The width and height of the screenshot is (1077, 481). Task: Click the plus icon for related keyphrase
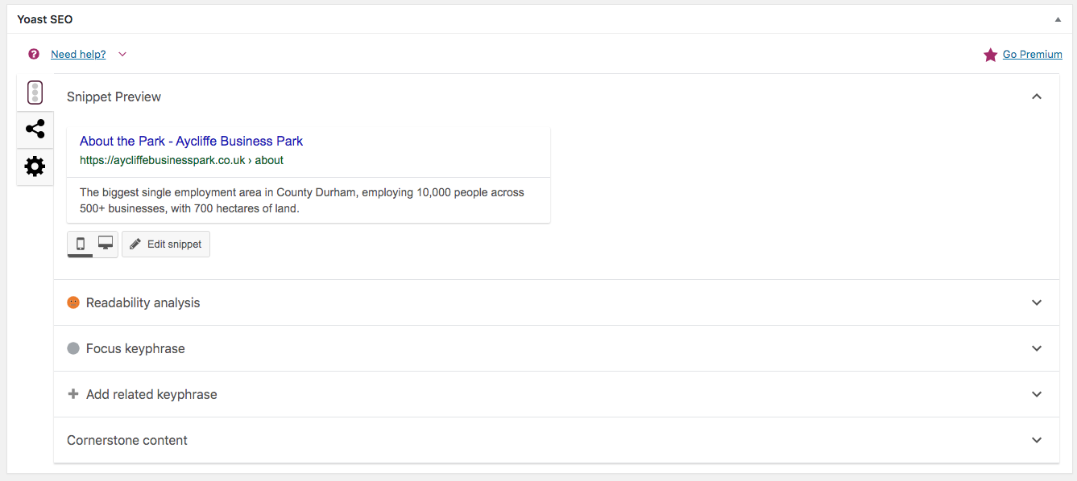click(x=73, y=394)
